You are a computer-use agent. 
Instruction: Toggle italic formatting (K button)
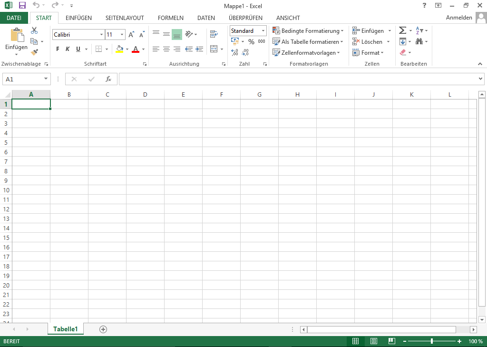[x=68, y=49]
